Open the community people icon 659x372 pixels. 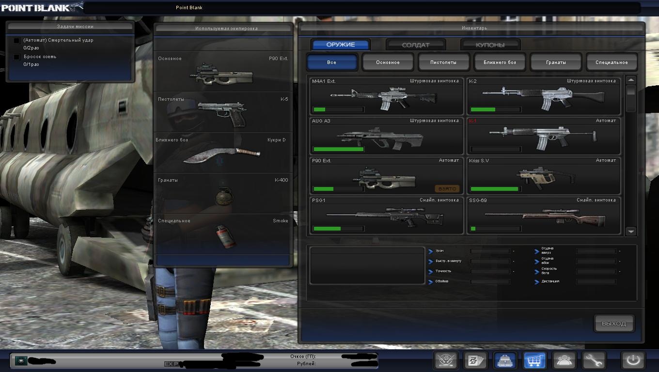[x=565, y=360]
